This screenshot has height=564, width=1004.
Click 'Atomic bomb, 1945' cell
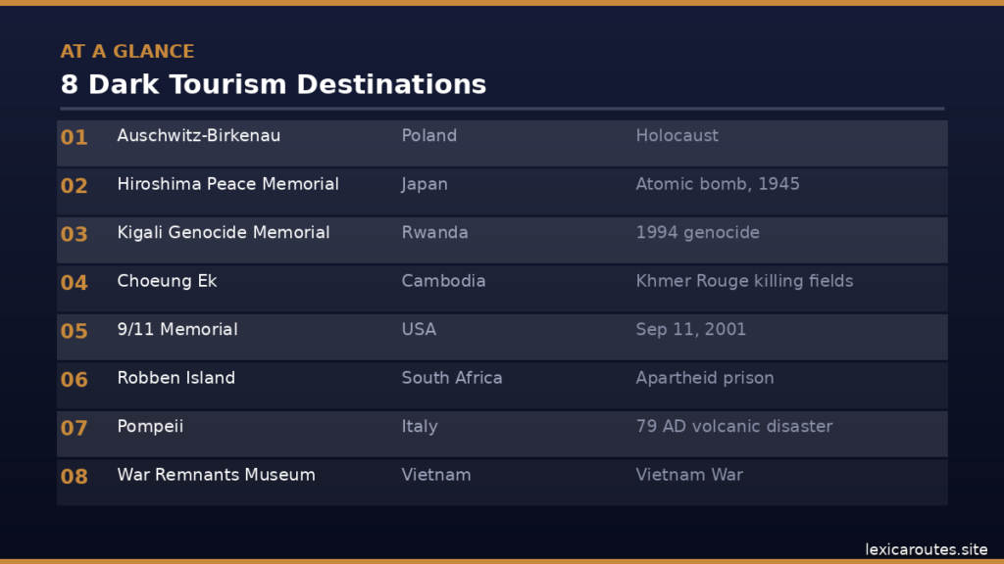click(x=718, y=184)
